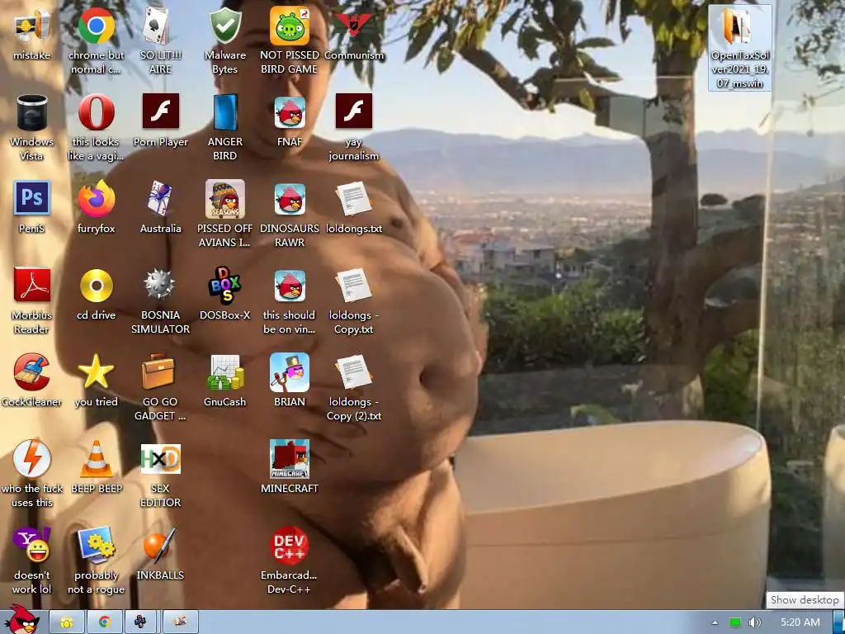Click the 'PISSED OFF AVIANS I...' Seasons icon
This screenshot has width=845, height=634.
point(224,214)
